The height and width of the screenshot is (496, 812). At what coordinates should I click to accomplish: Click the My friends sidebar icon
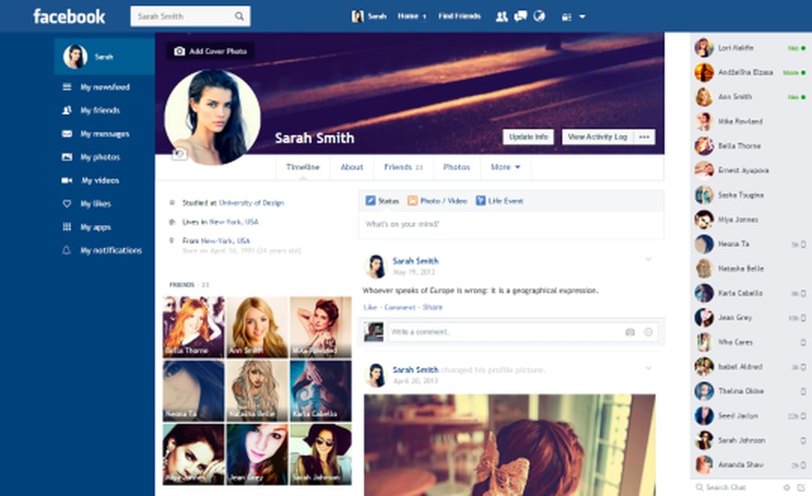point(67,110)
